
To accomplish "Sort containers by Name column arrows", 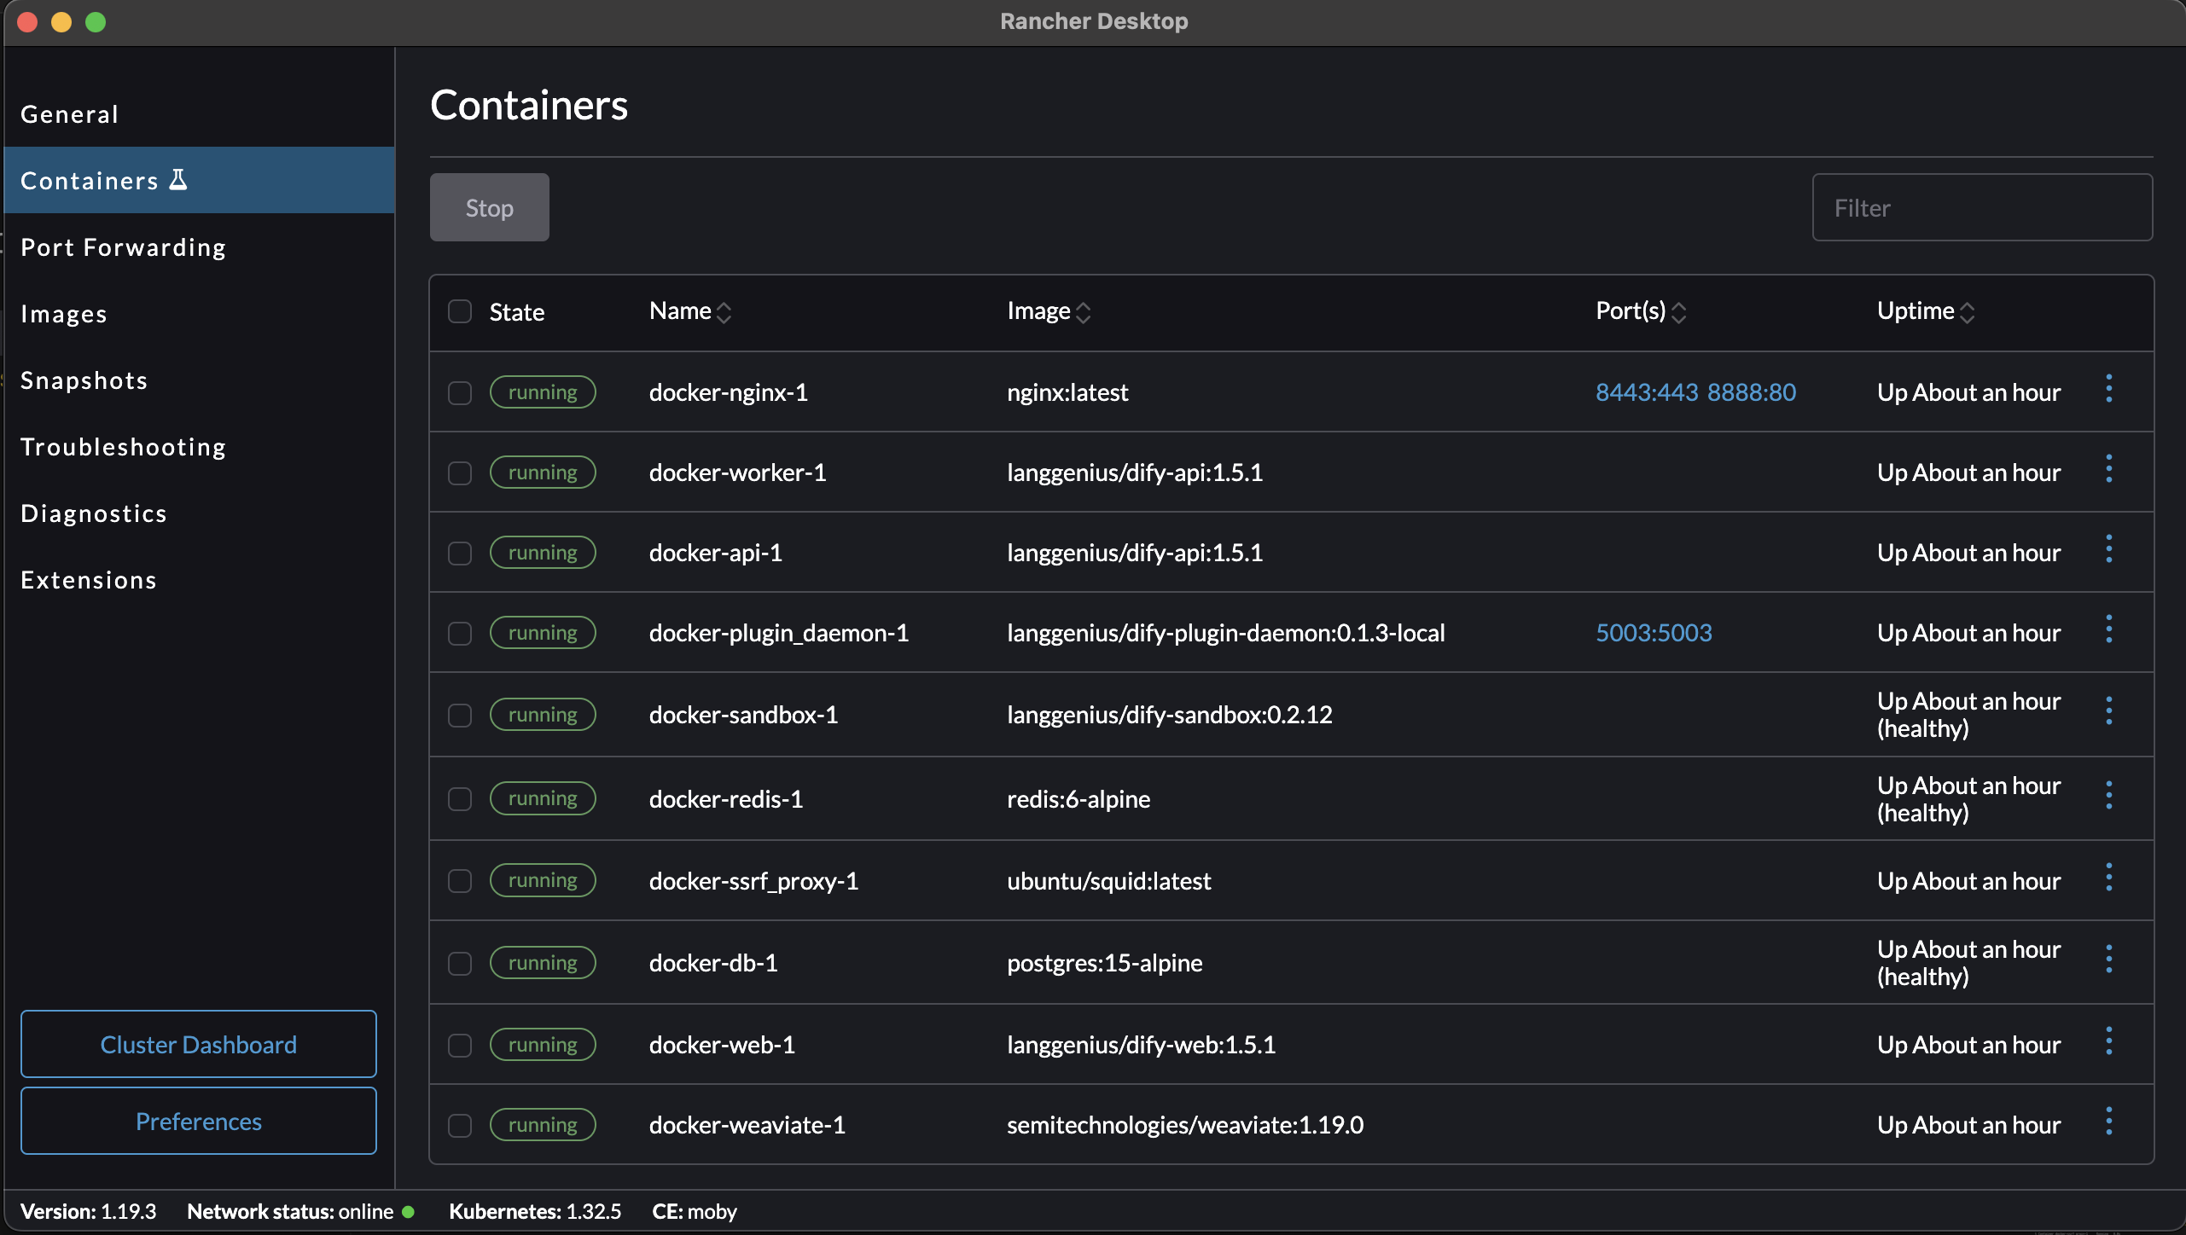I will coord(724,313).
